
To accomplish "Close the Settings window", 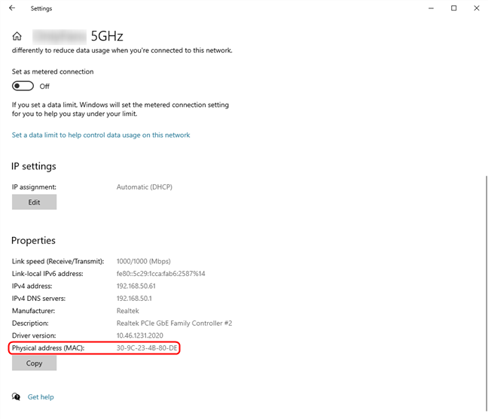I will (x=477, y=8).
